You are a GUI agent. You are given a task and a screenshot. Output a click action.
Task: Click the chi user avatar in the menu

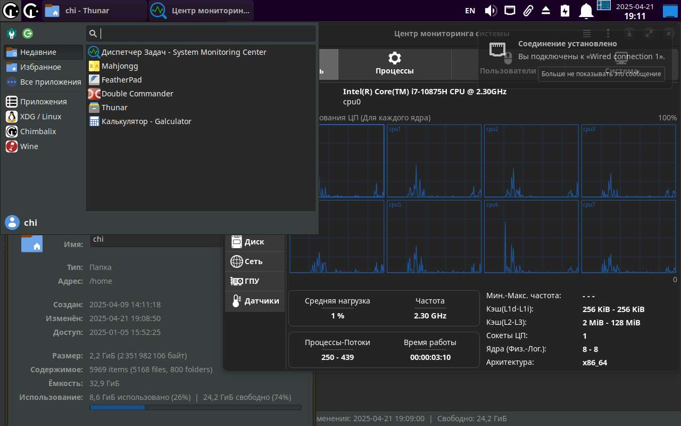12,223
